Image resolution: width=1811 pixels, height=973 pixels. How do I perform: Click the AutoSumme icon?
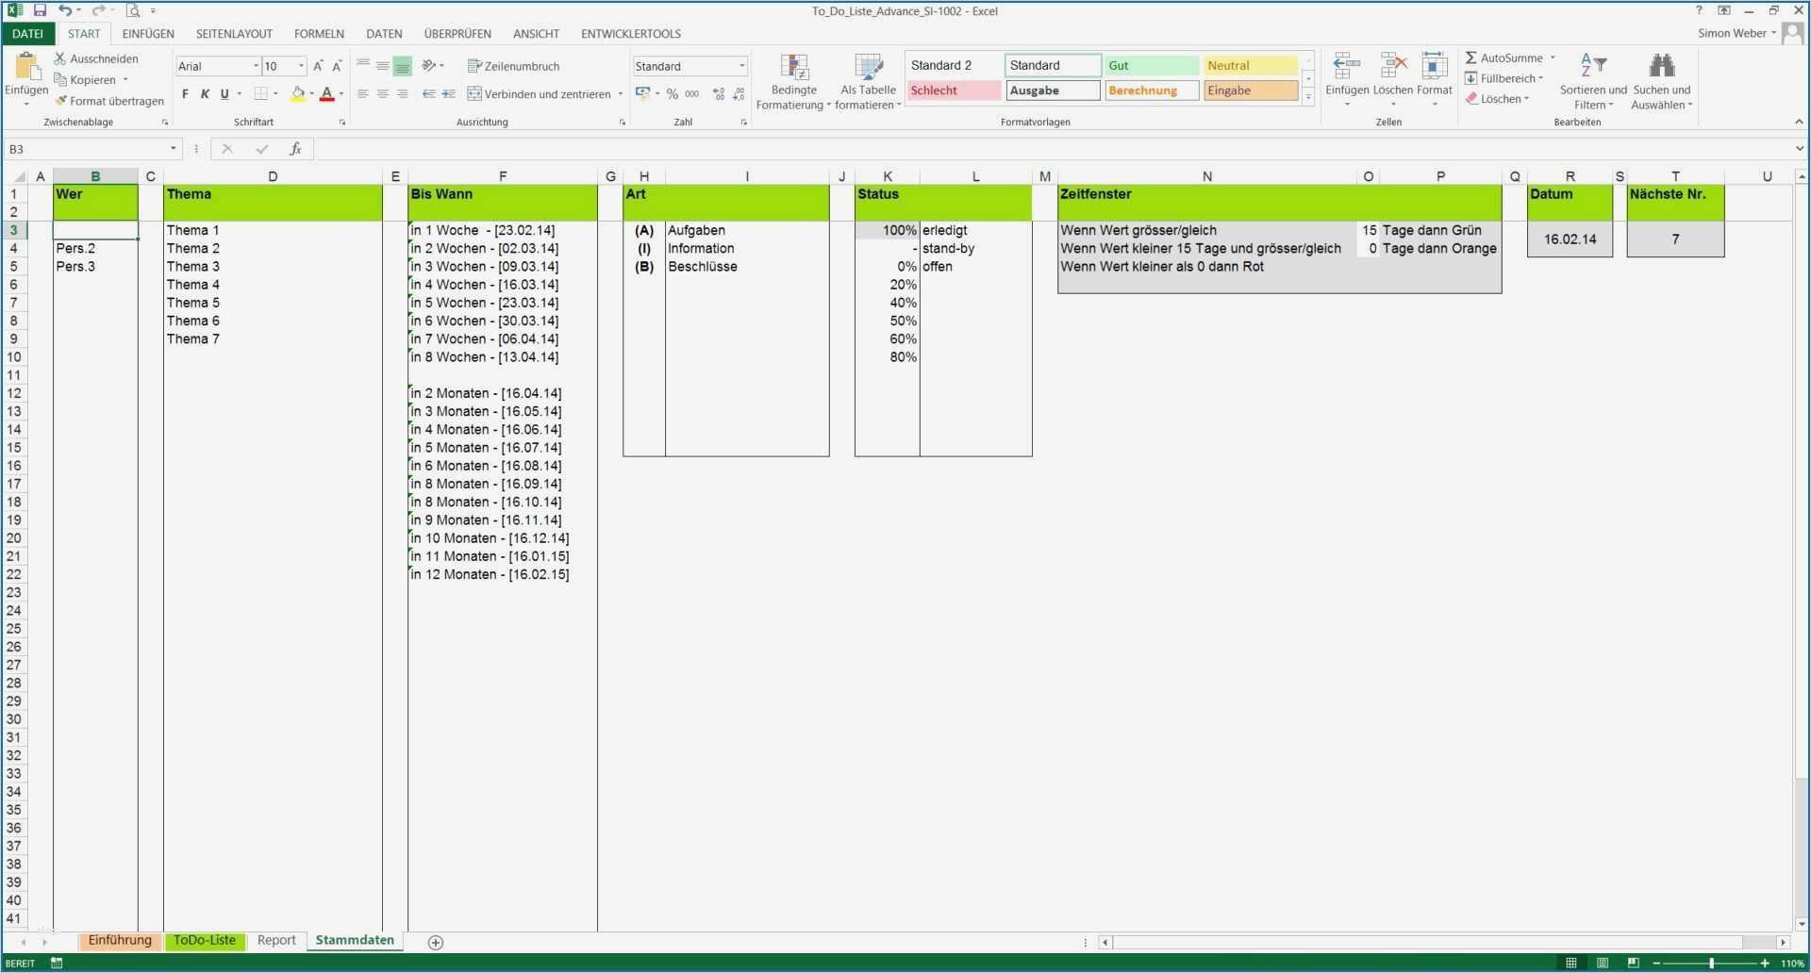[1470, 58]
